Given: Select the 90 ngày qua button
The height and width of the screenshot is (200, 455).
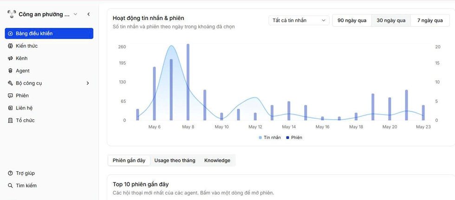Looking at the screenshot, I should [352, 20].
